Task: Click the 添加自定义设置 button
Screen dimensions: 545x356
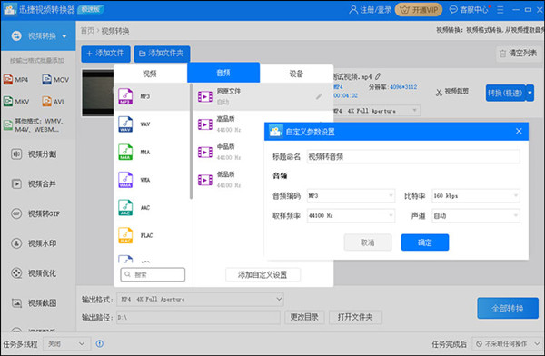Action: 263,274
